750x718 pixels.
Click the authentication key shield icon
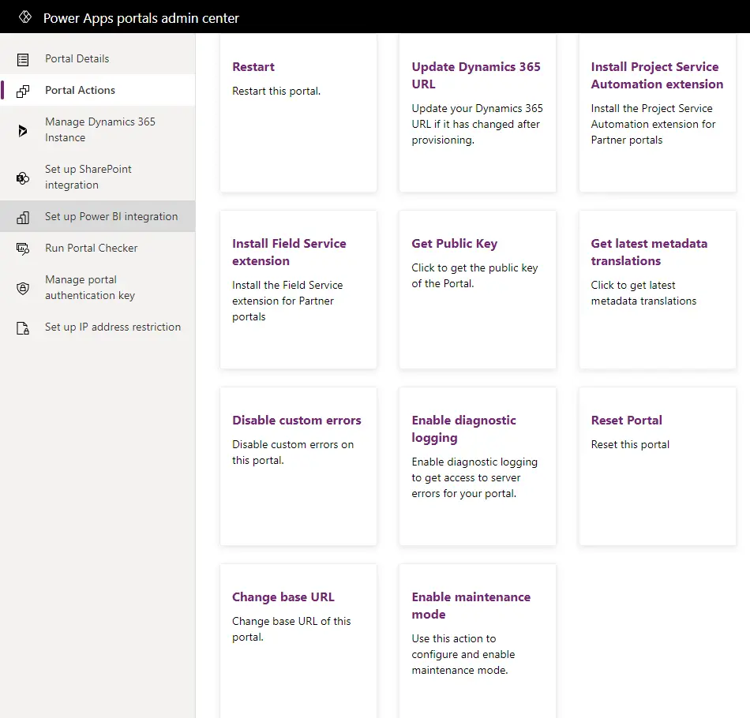22,288
